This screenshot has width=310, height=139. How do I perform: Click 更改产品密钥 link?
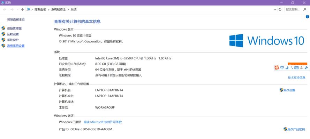(296, 129)
